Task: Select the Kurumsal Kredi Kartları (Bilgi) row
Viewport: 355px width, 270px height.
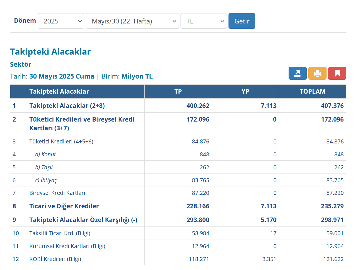Action: pyautogui.click(x=178, y=246)
